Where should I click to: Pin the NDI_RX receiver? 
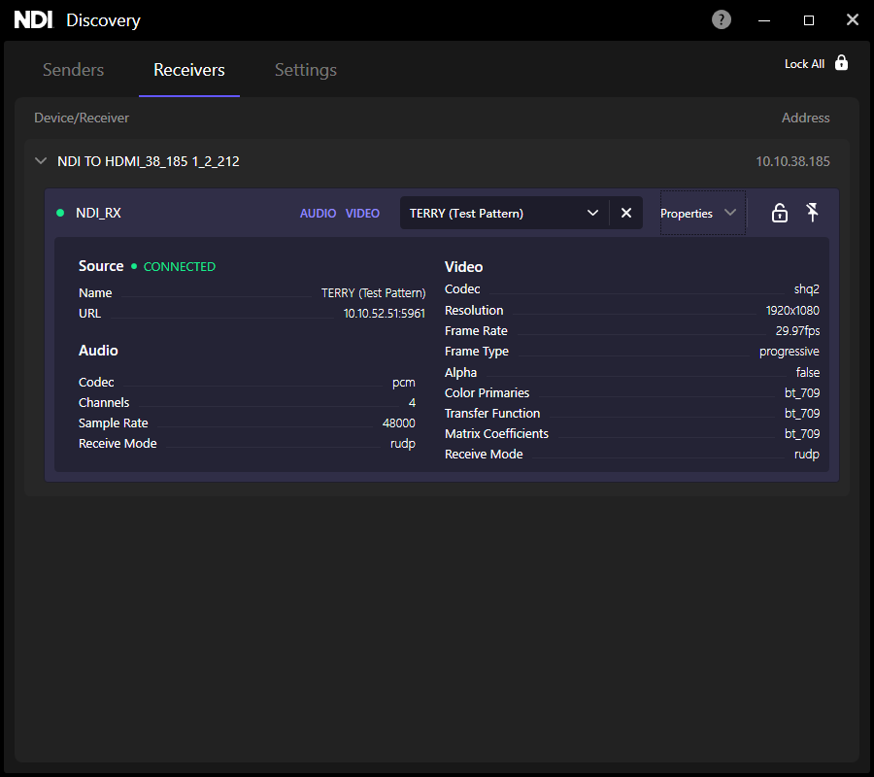click(x=813, y=213)
